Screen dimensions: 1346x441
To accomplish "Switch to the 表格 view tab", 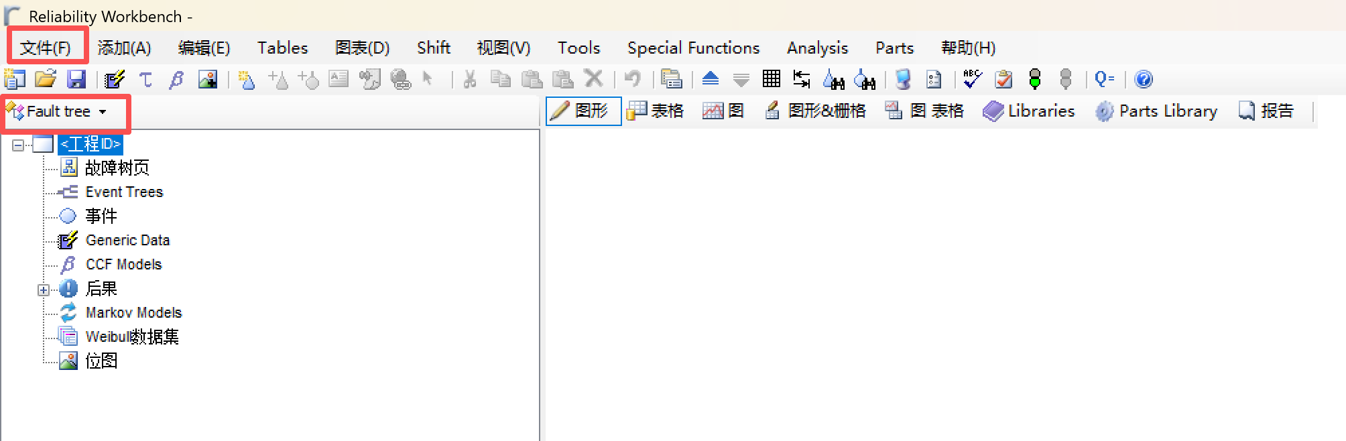I will [655, 111].
